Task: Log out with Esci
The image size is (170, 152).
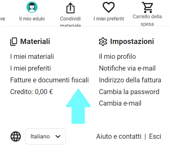Action: coord(155,136)
